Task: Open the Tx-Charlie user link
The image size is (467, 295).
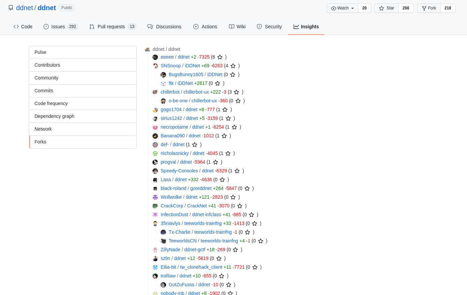Action: click(179, 232)
